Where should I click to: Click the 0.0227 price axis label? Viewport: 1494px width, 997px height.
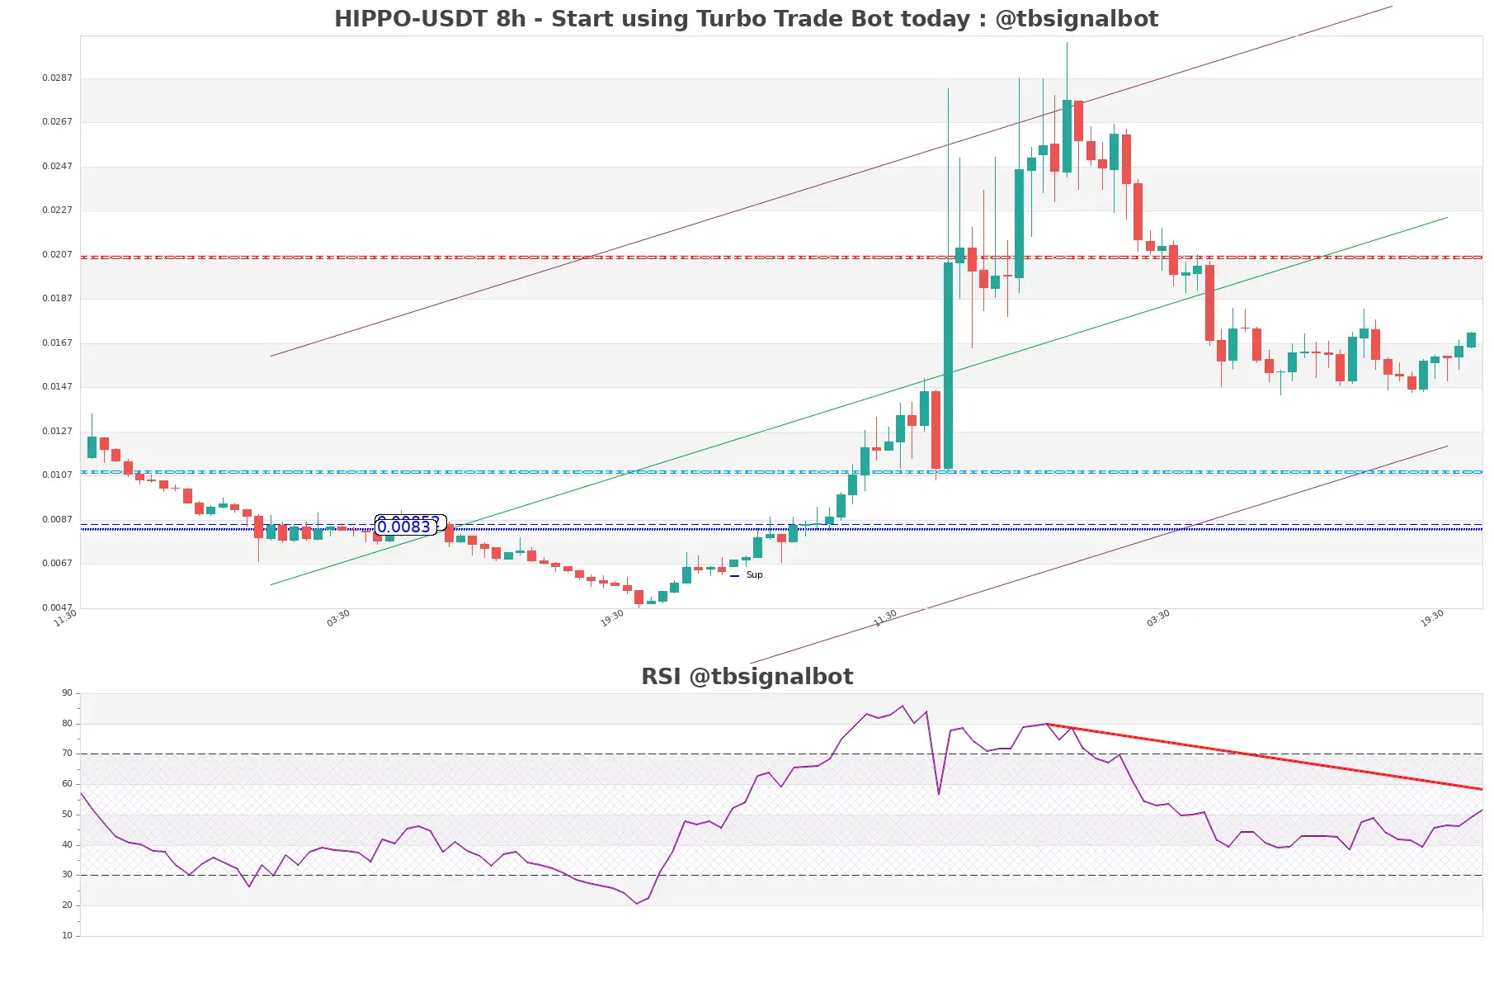[x=57, y=210]
